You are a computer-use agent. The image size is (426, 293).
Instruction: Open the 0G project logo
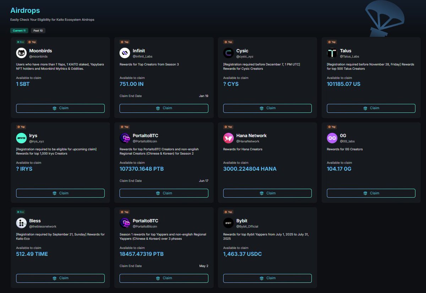point(332,138)
